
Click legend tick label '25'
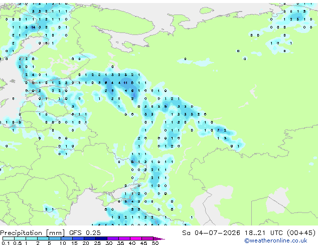[x=97, y=243]
